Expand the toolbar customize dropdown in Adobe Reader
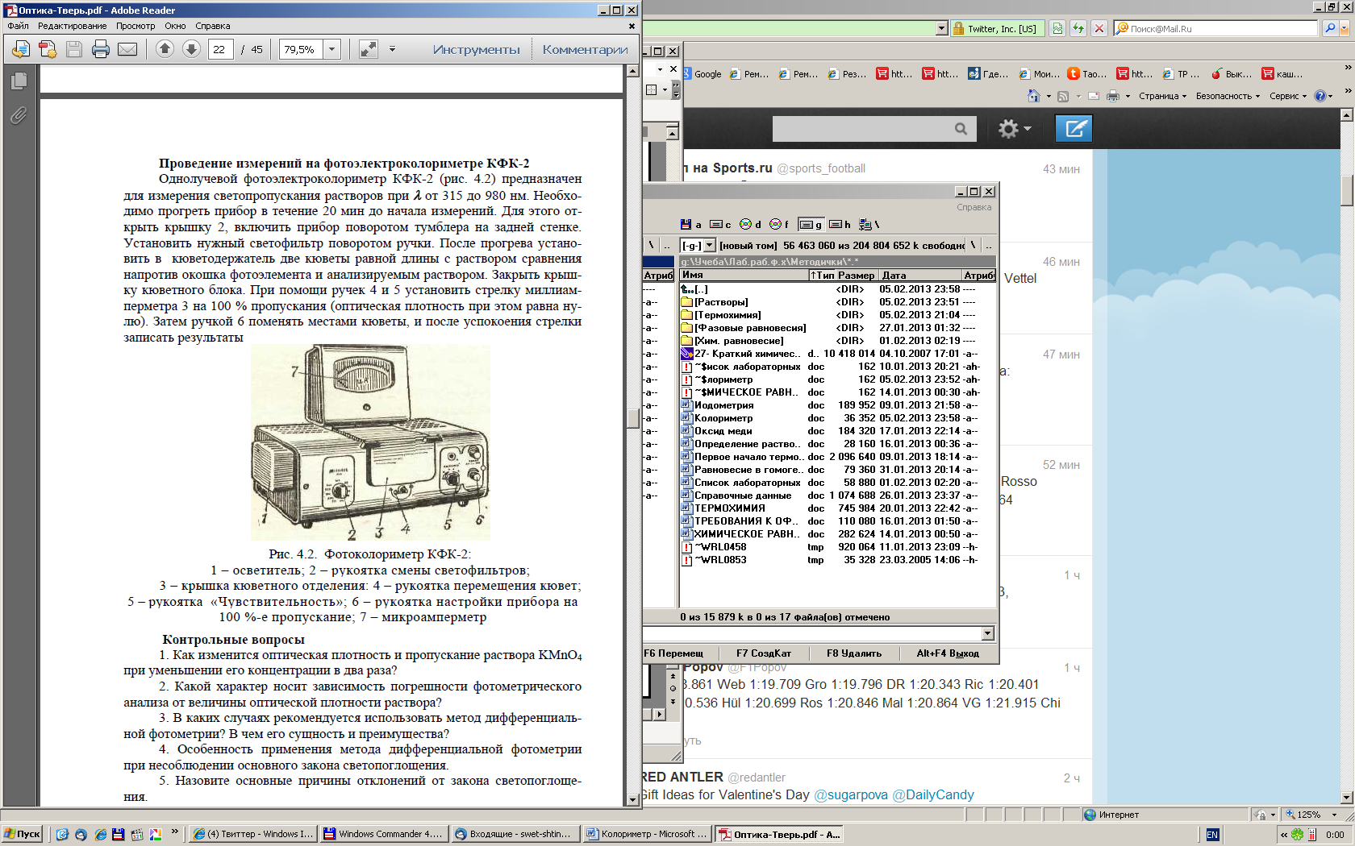The width and height of the screenshot is (1355, 846). (393, 49)
